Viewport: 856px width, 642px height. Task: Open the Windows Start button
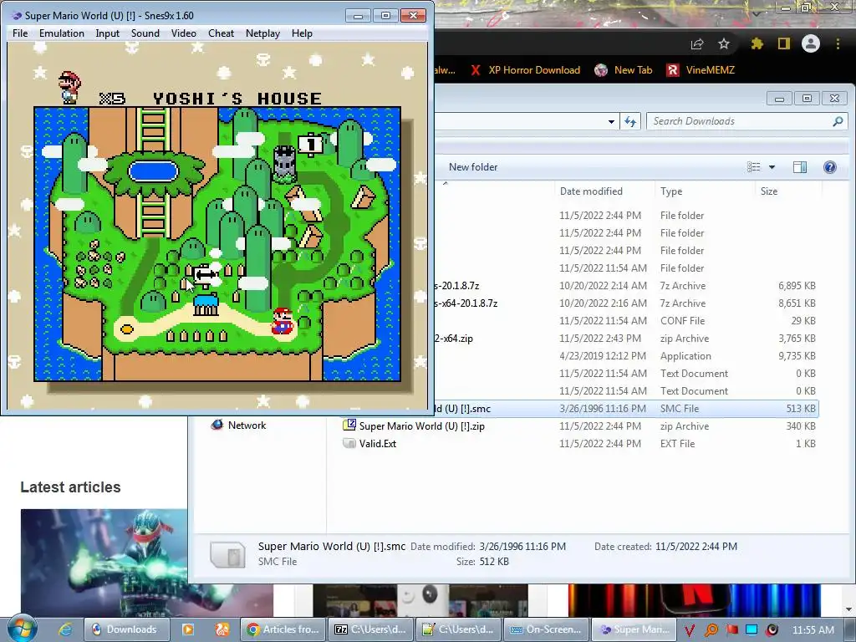tap(22, 629)
